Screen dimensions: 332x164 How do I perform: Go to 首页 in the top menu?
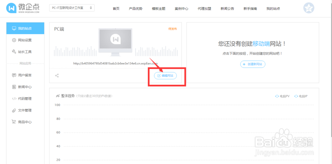116,9
